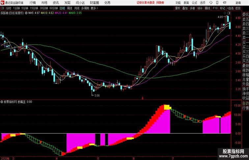Screen dimensions: 249x160
Task: Switch to the 1分钟 period tab
Action: click(16, 8)
